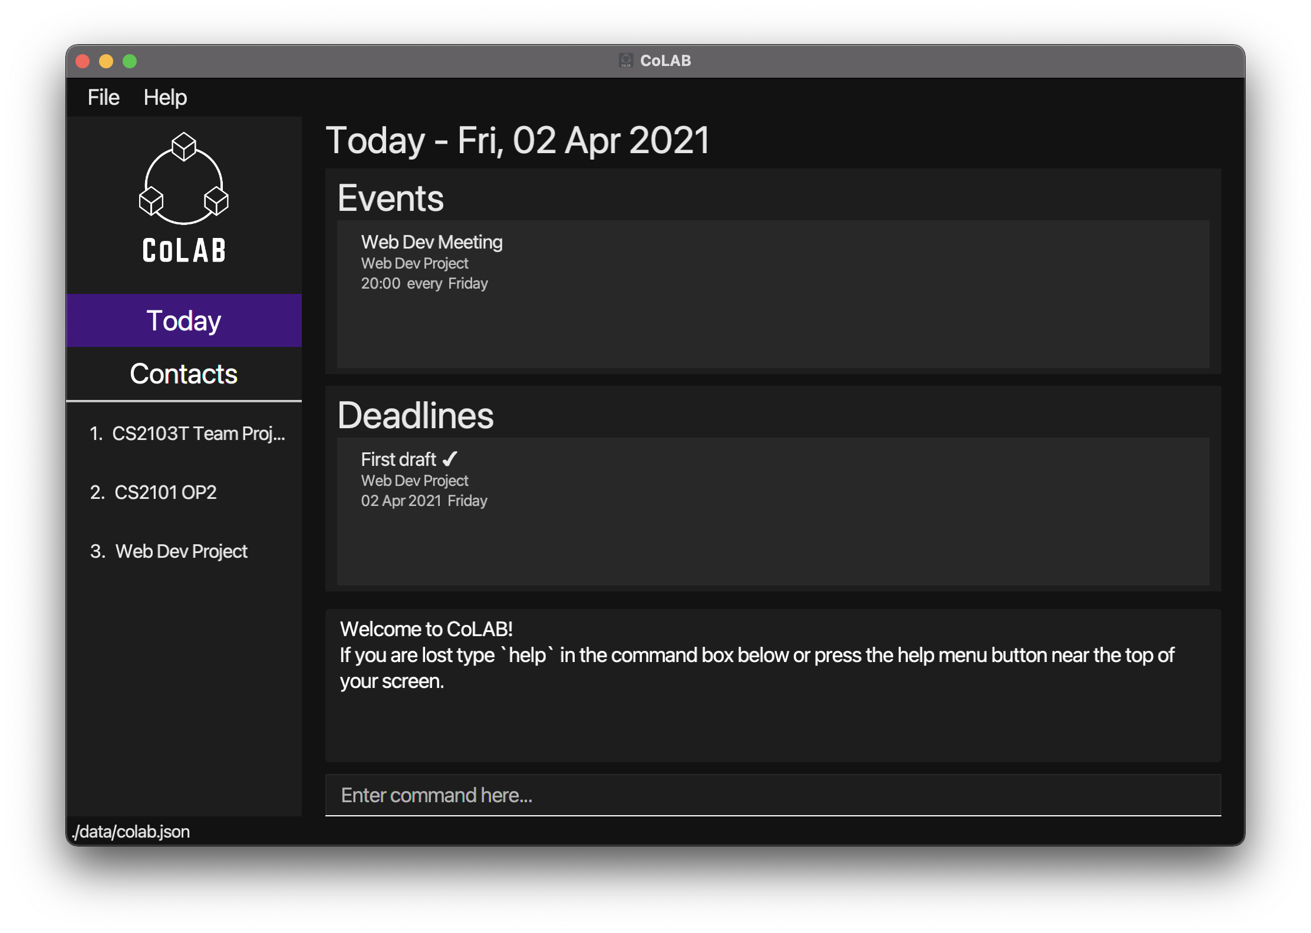Screen dimensions: 1311x933
Task: Click the Today date heading
Action: [518, 140]
